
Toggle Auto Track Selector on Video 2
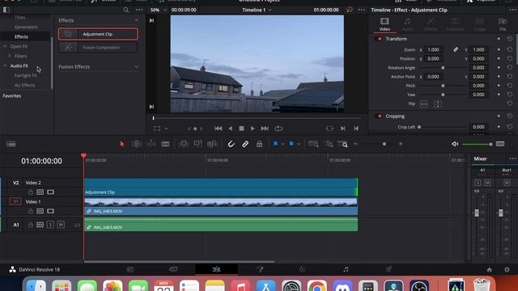40,192
